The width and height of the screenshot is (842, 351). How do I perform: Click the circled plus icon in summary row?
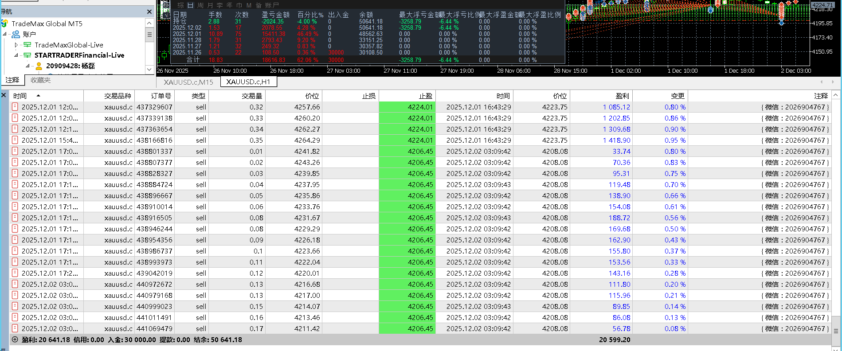point(15,340)
